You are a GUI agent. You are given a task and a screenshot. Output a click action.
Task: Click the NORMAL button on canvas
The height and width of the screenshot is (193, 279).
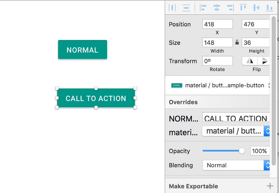tap(82, 50)
